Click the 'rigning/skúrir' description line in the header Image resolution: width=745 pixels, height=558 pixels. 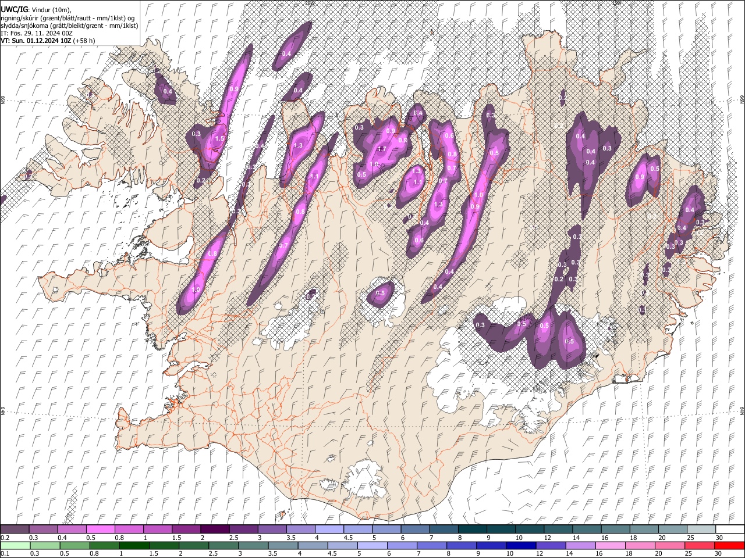[x=68, y=18]
